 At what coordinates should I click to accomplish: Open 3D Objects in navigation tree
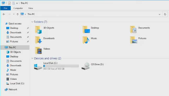tap(15, 52)
